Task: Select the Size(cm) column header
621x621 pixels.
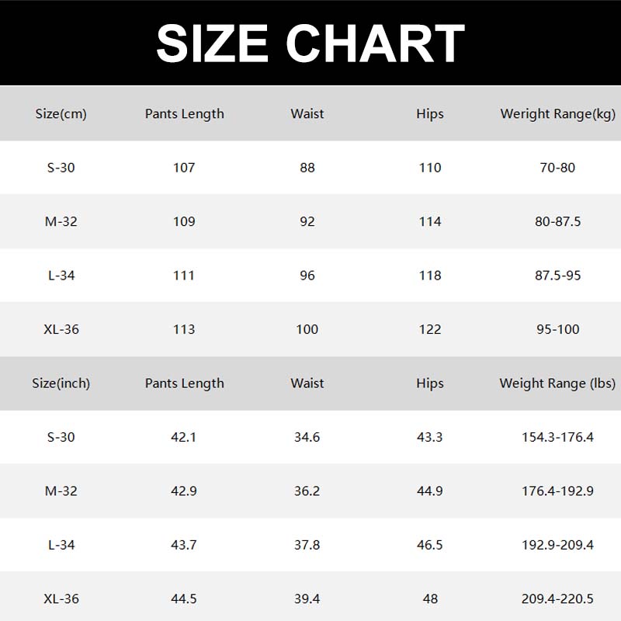Action: tap(61, 114)
